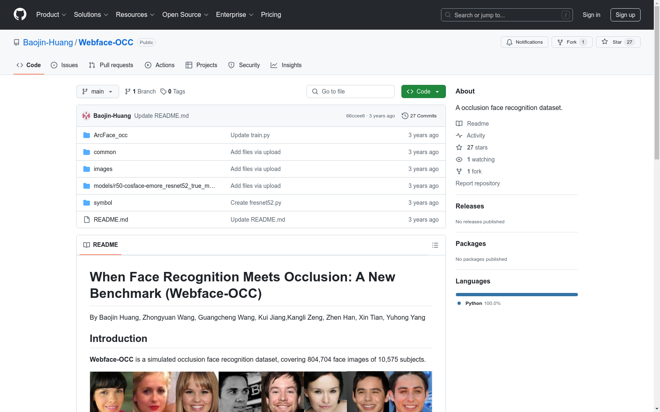Open the README outline list icon

pyautogui.click(x=435, y=245)
